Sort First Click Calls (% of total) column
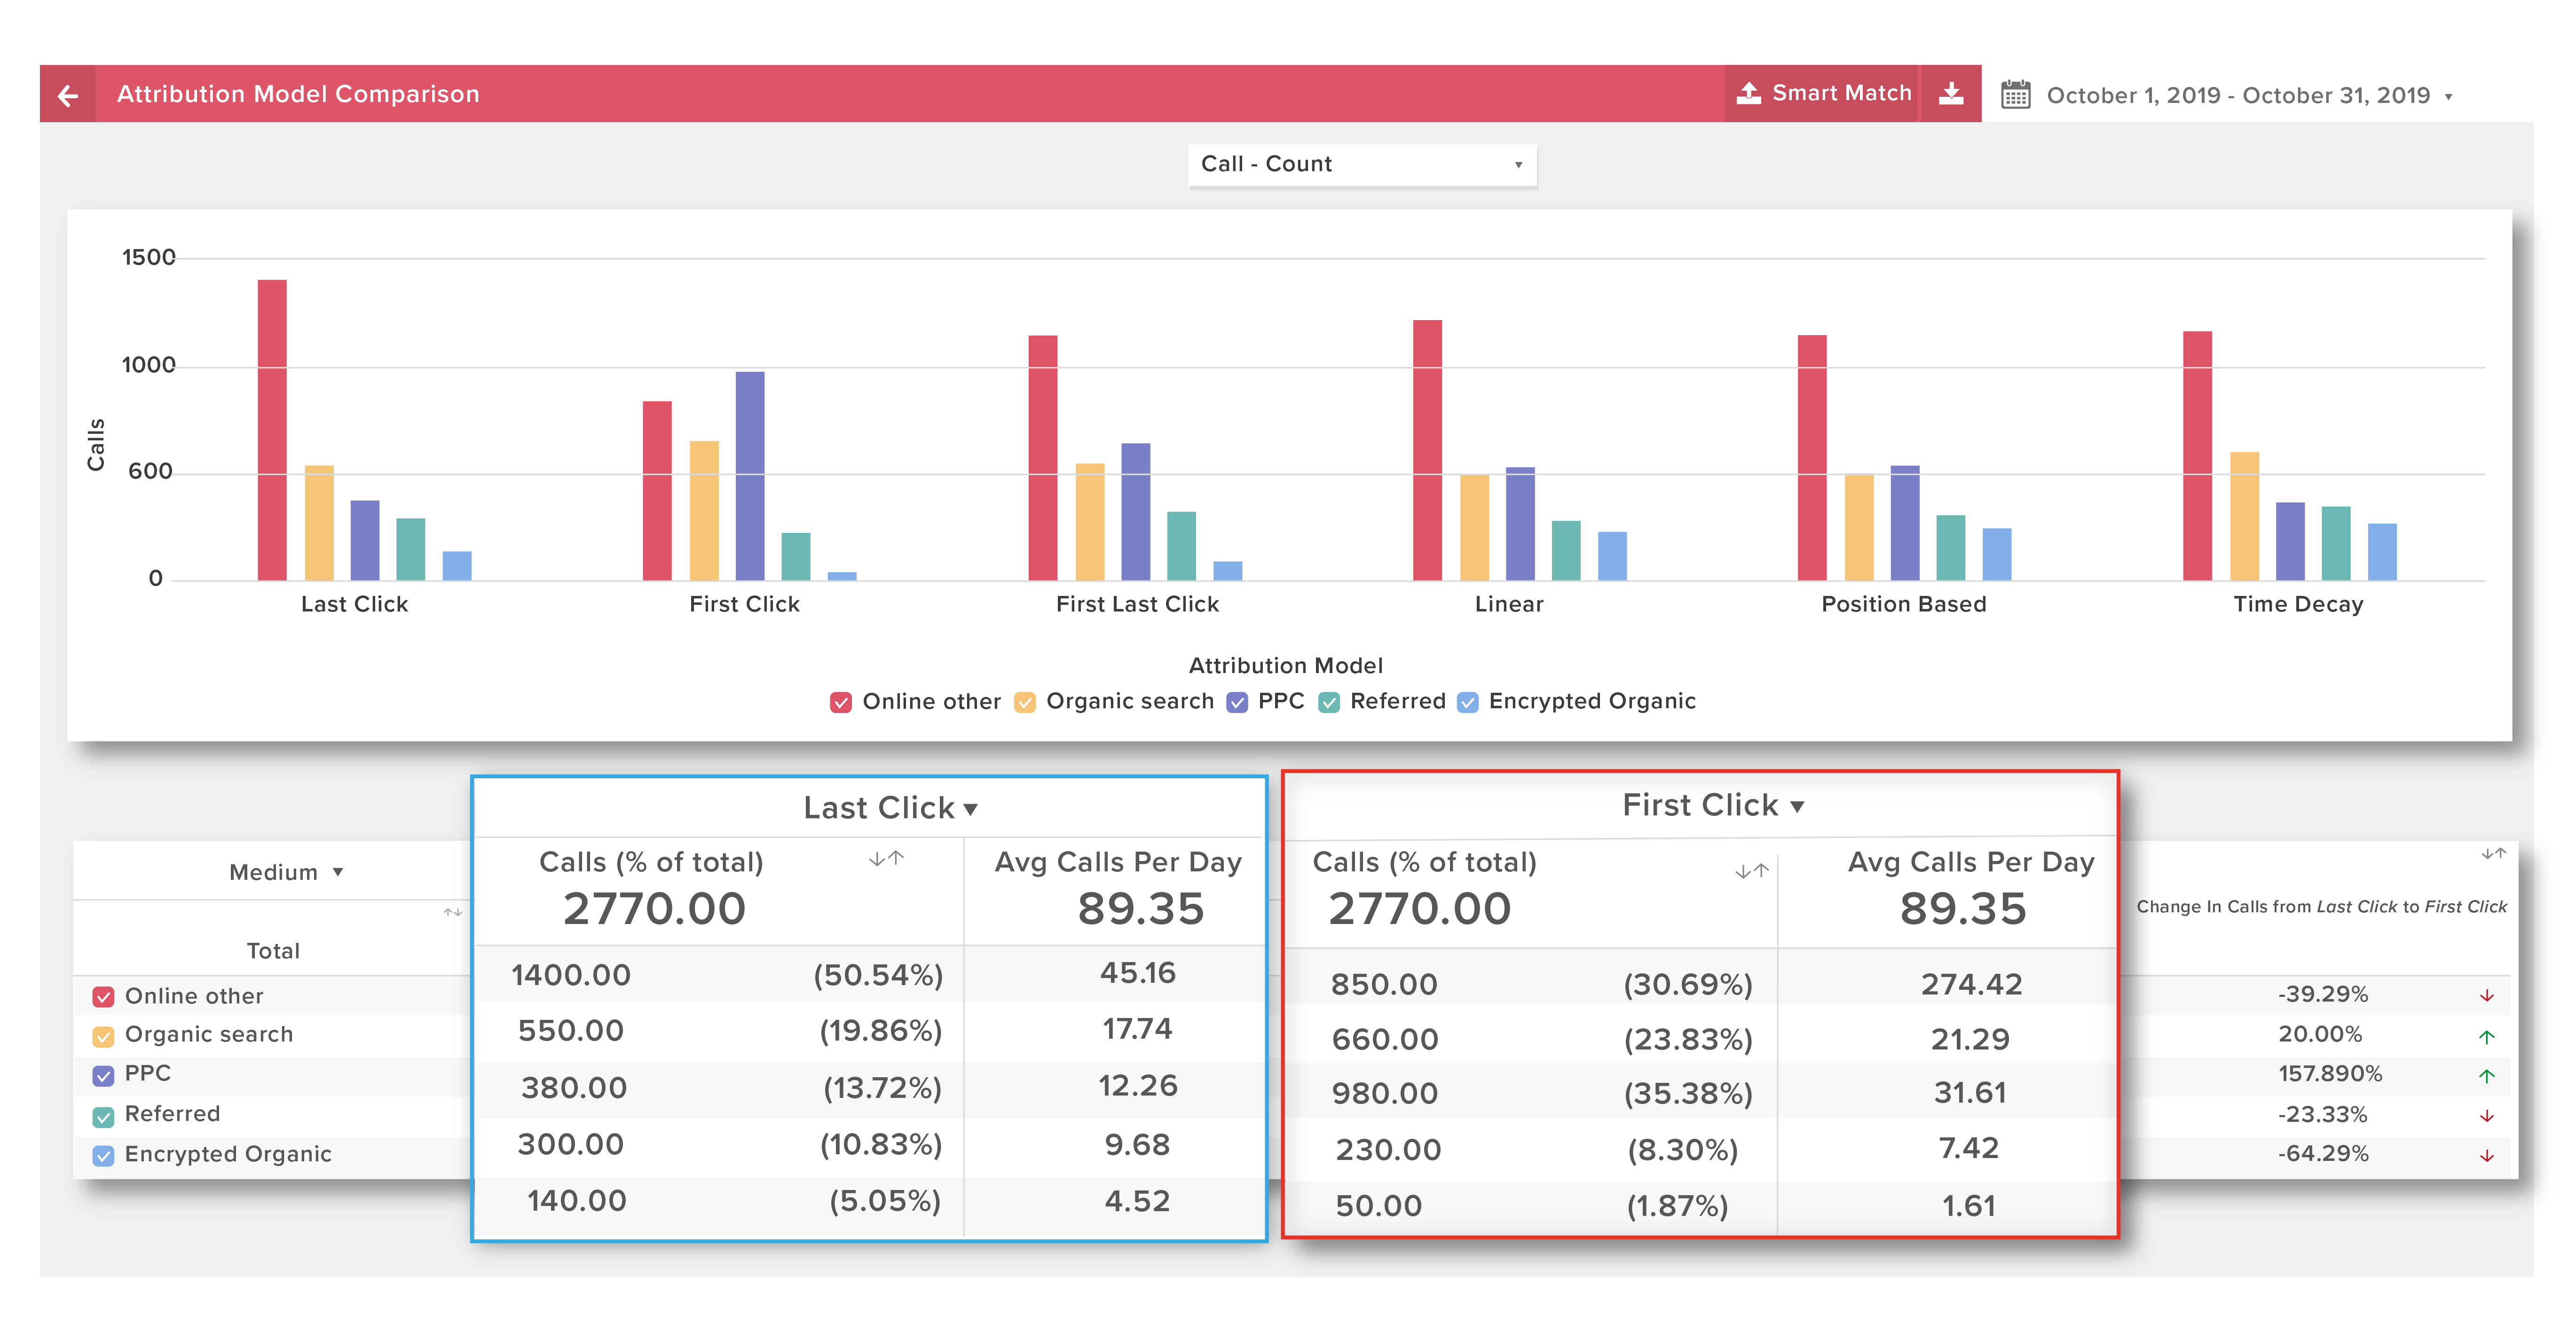The width and height of the screenshot is (2576, 1339). coord(1752,871)
